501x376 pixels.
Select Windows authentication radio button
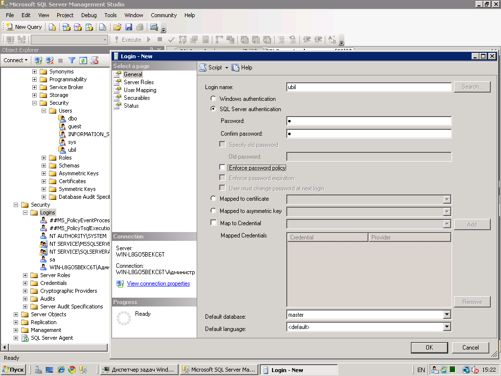(213, 98)
